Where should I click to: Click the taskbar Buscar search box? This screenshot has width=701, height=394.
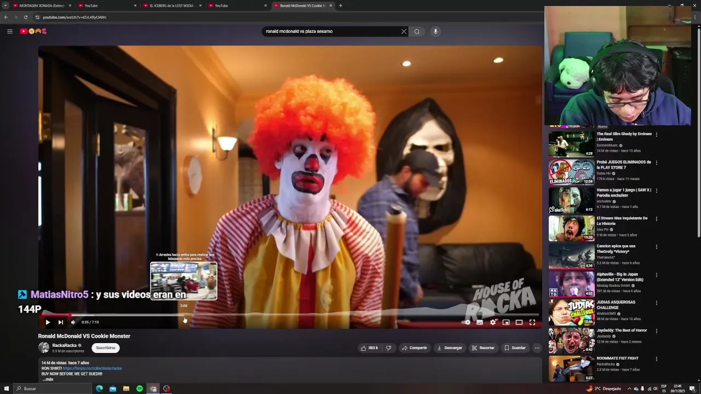click(x=53, y=389)
